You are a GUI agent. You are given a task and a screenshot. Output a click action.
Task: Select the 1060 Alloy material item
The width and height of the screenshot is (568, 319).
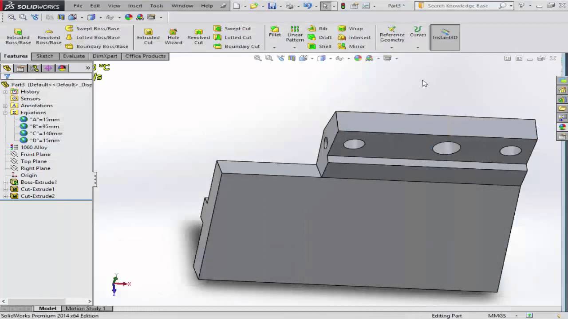coord(29,148)
